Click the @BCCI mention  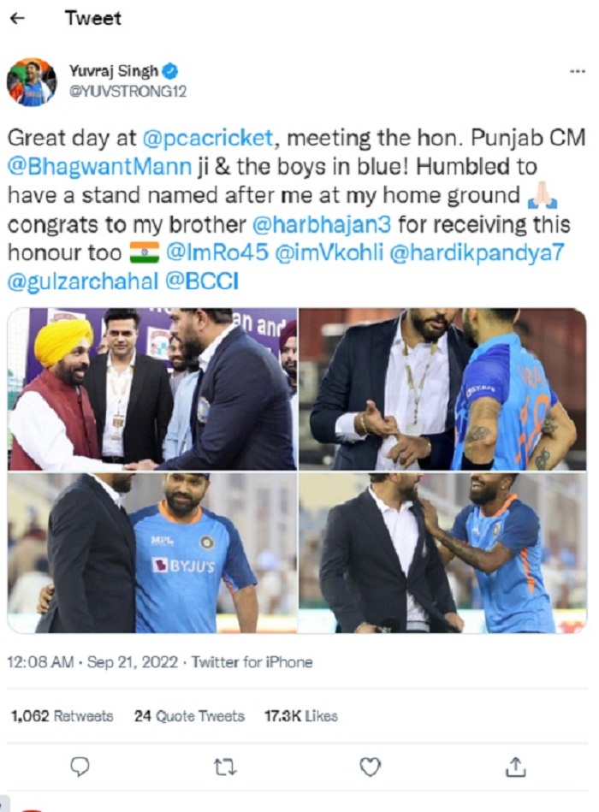pos(202,282)
